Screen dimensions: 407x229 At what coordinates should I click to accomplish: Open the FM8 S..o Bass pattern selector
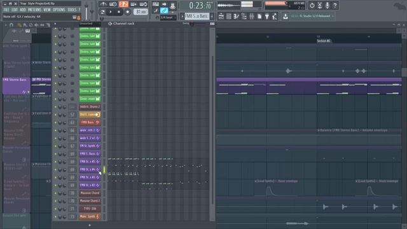point(197,16)
